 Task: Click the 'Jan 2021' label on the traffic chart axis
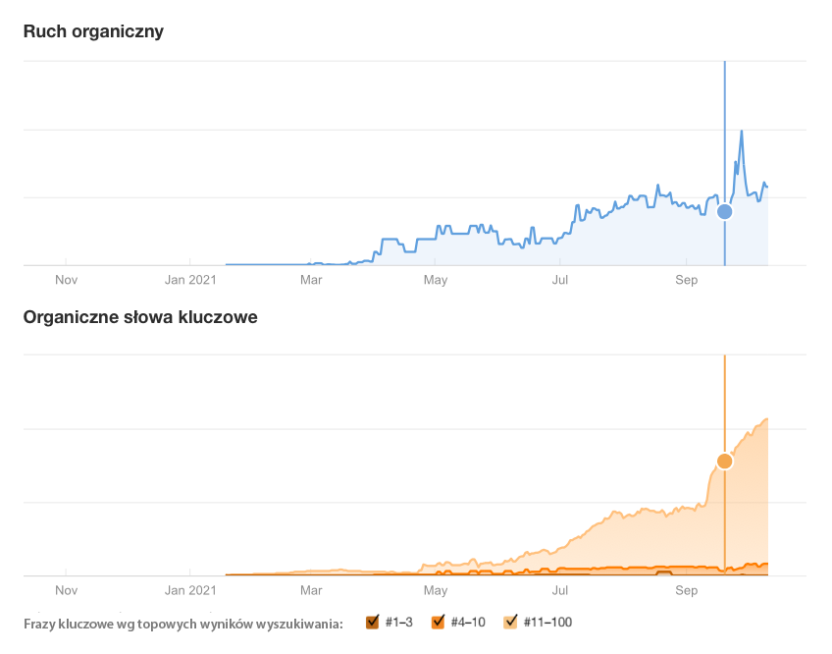(189, 280)
